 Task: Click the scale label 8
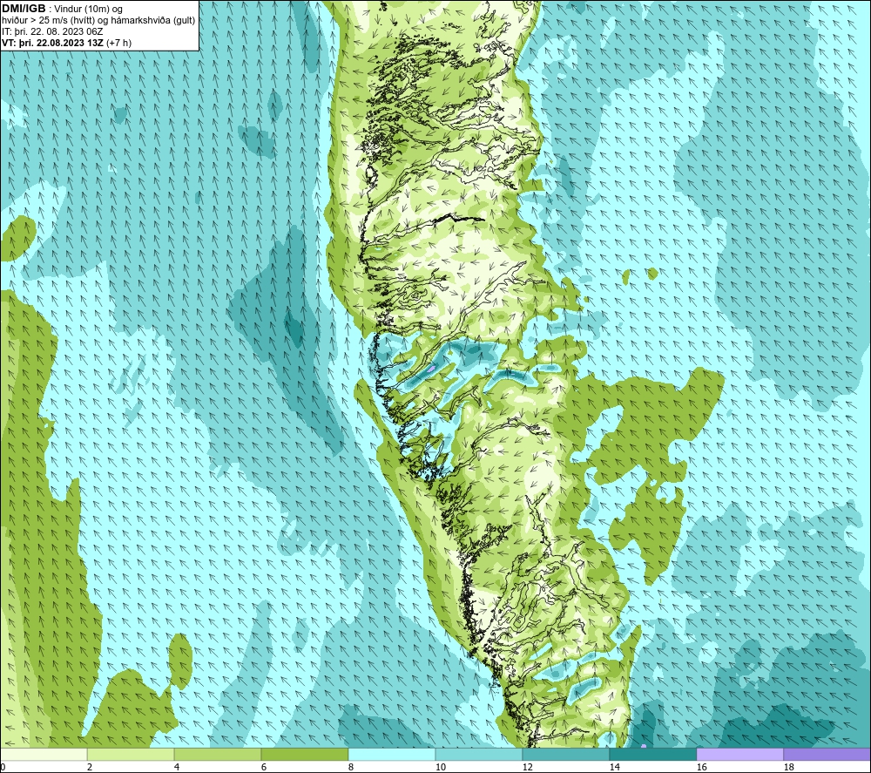click(x=351, y=768)
